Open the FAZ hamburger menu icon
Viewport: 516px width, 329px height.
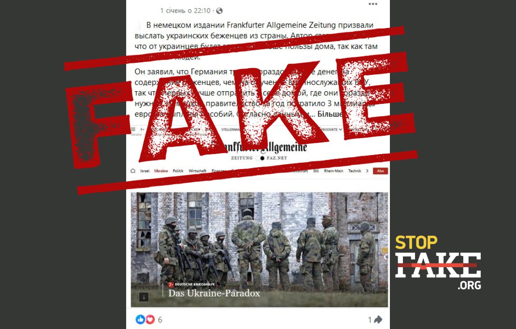(133, 129)
